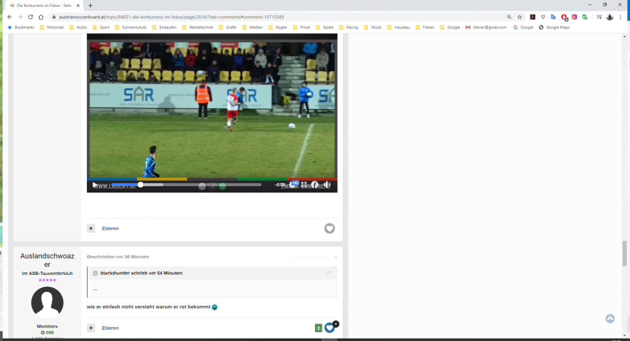Open the browser home page

(x=41, y=17)
